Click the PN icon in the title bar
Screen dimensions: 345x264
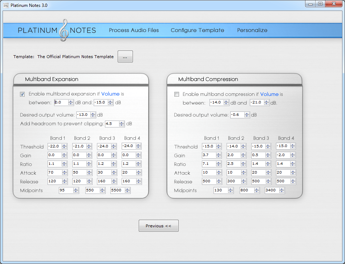[6, 5]
